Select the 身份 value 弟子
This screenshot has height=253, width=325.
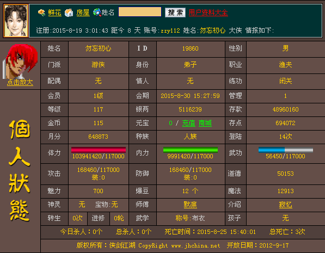(191, 65)
